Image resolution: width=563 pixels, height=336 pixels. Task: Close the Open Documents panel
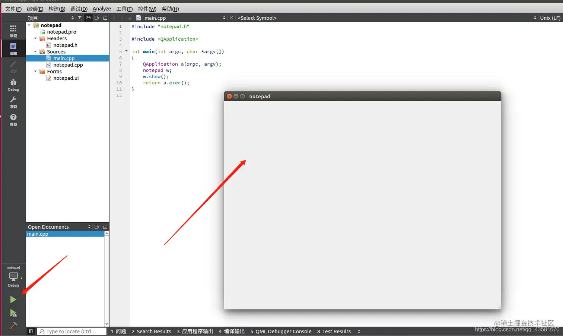tap(105, 227)
